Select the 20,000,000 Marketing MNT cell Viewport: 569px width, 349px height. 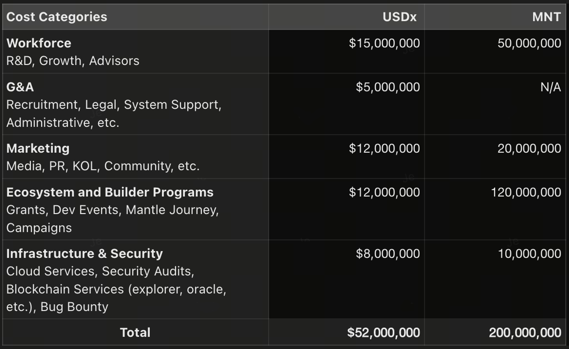529,148
